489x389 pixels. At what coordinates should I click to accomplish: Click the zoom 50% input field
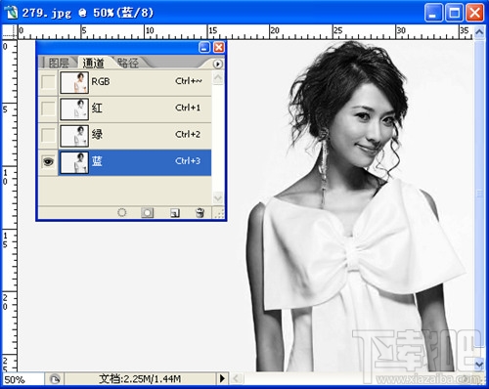(22, 379)
